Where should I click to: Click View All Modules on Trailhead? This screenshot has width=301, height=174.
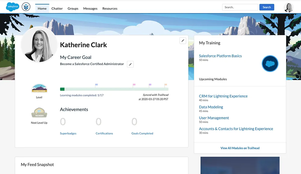pyautogui.click(x=240, y=148)
